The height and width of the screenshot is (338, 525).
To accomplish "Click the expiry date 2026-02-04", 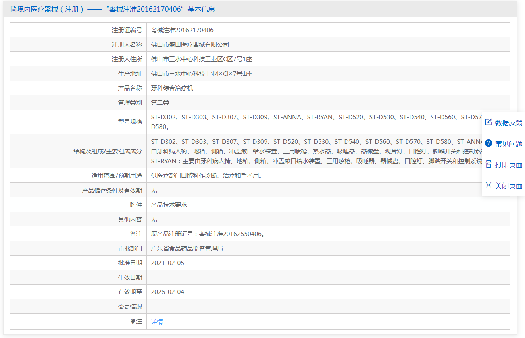I will [x=167, y=292].
